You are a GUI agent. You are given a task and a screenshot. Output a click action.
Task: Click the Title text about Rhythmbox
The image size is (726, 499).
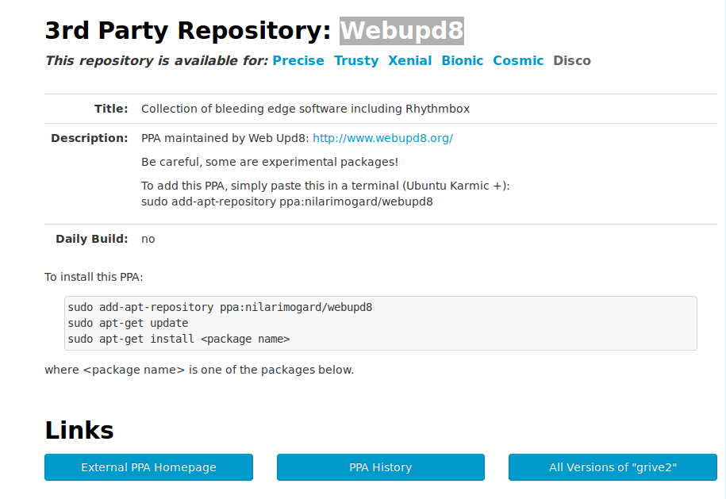click(x=305, y=109)
